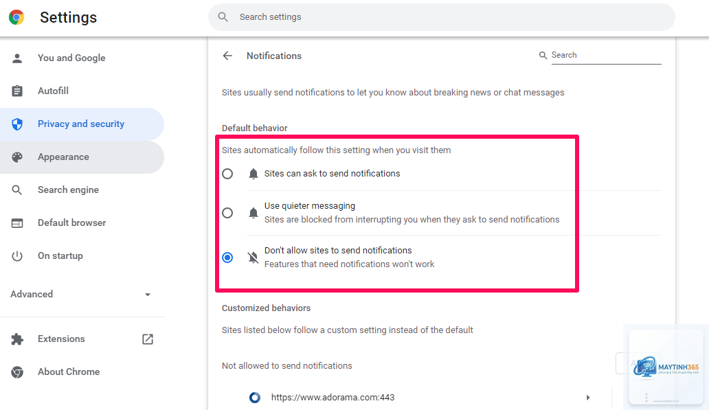Image resolution: width=709 pixels, height=410 pixels.
Task: Select Use quieter messaging radio button
Action: 227,213
